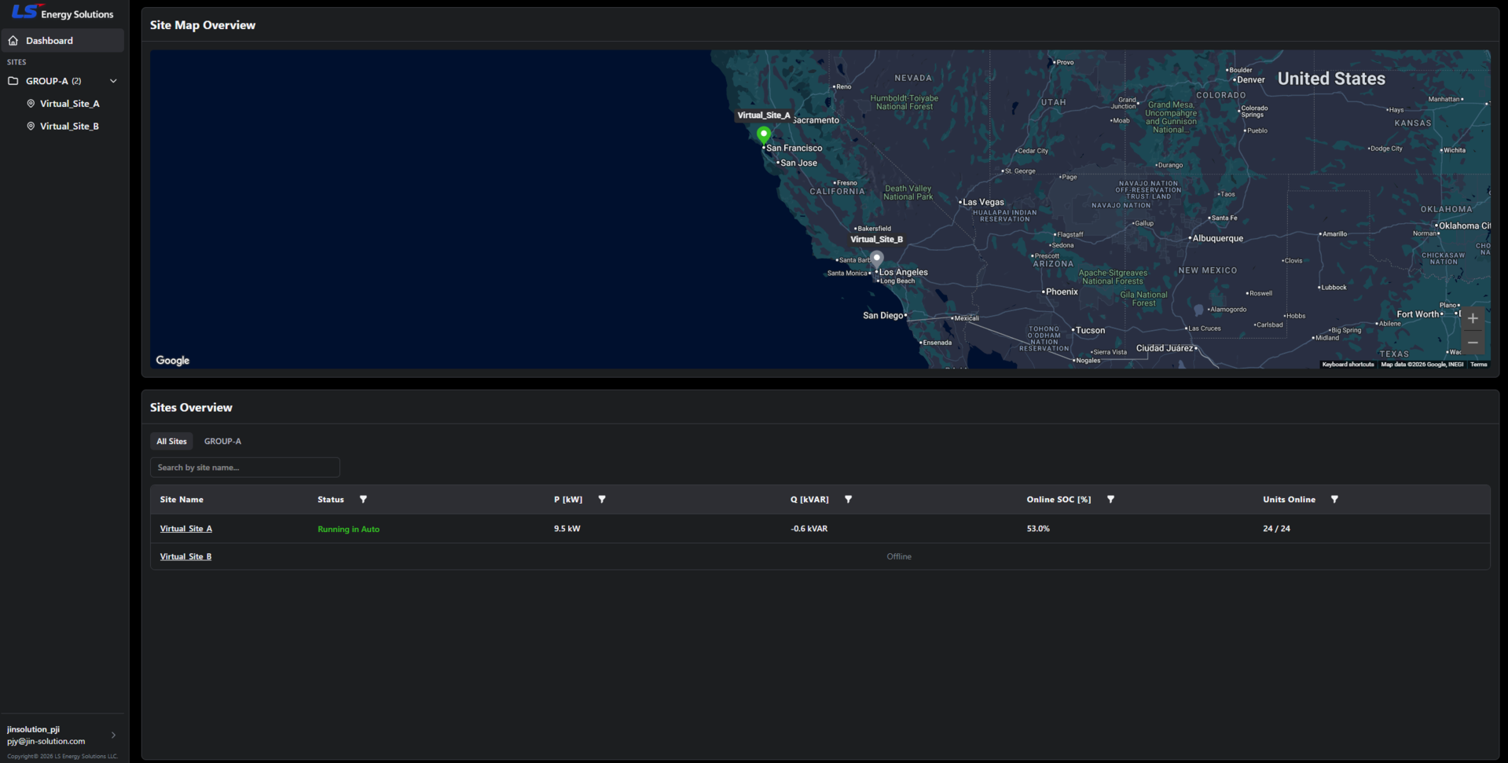
Task: Click the Status column header text
Action: click(331, 500)
